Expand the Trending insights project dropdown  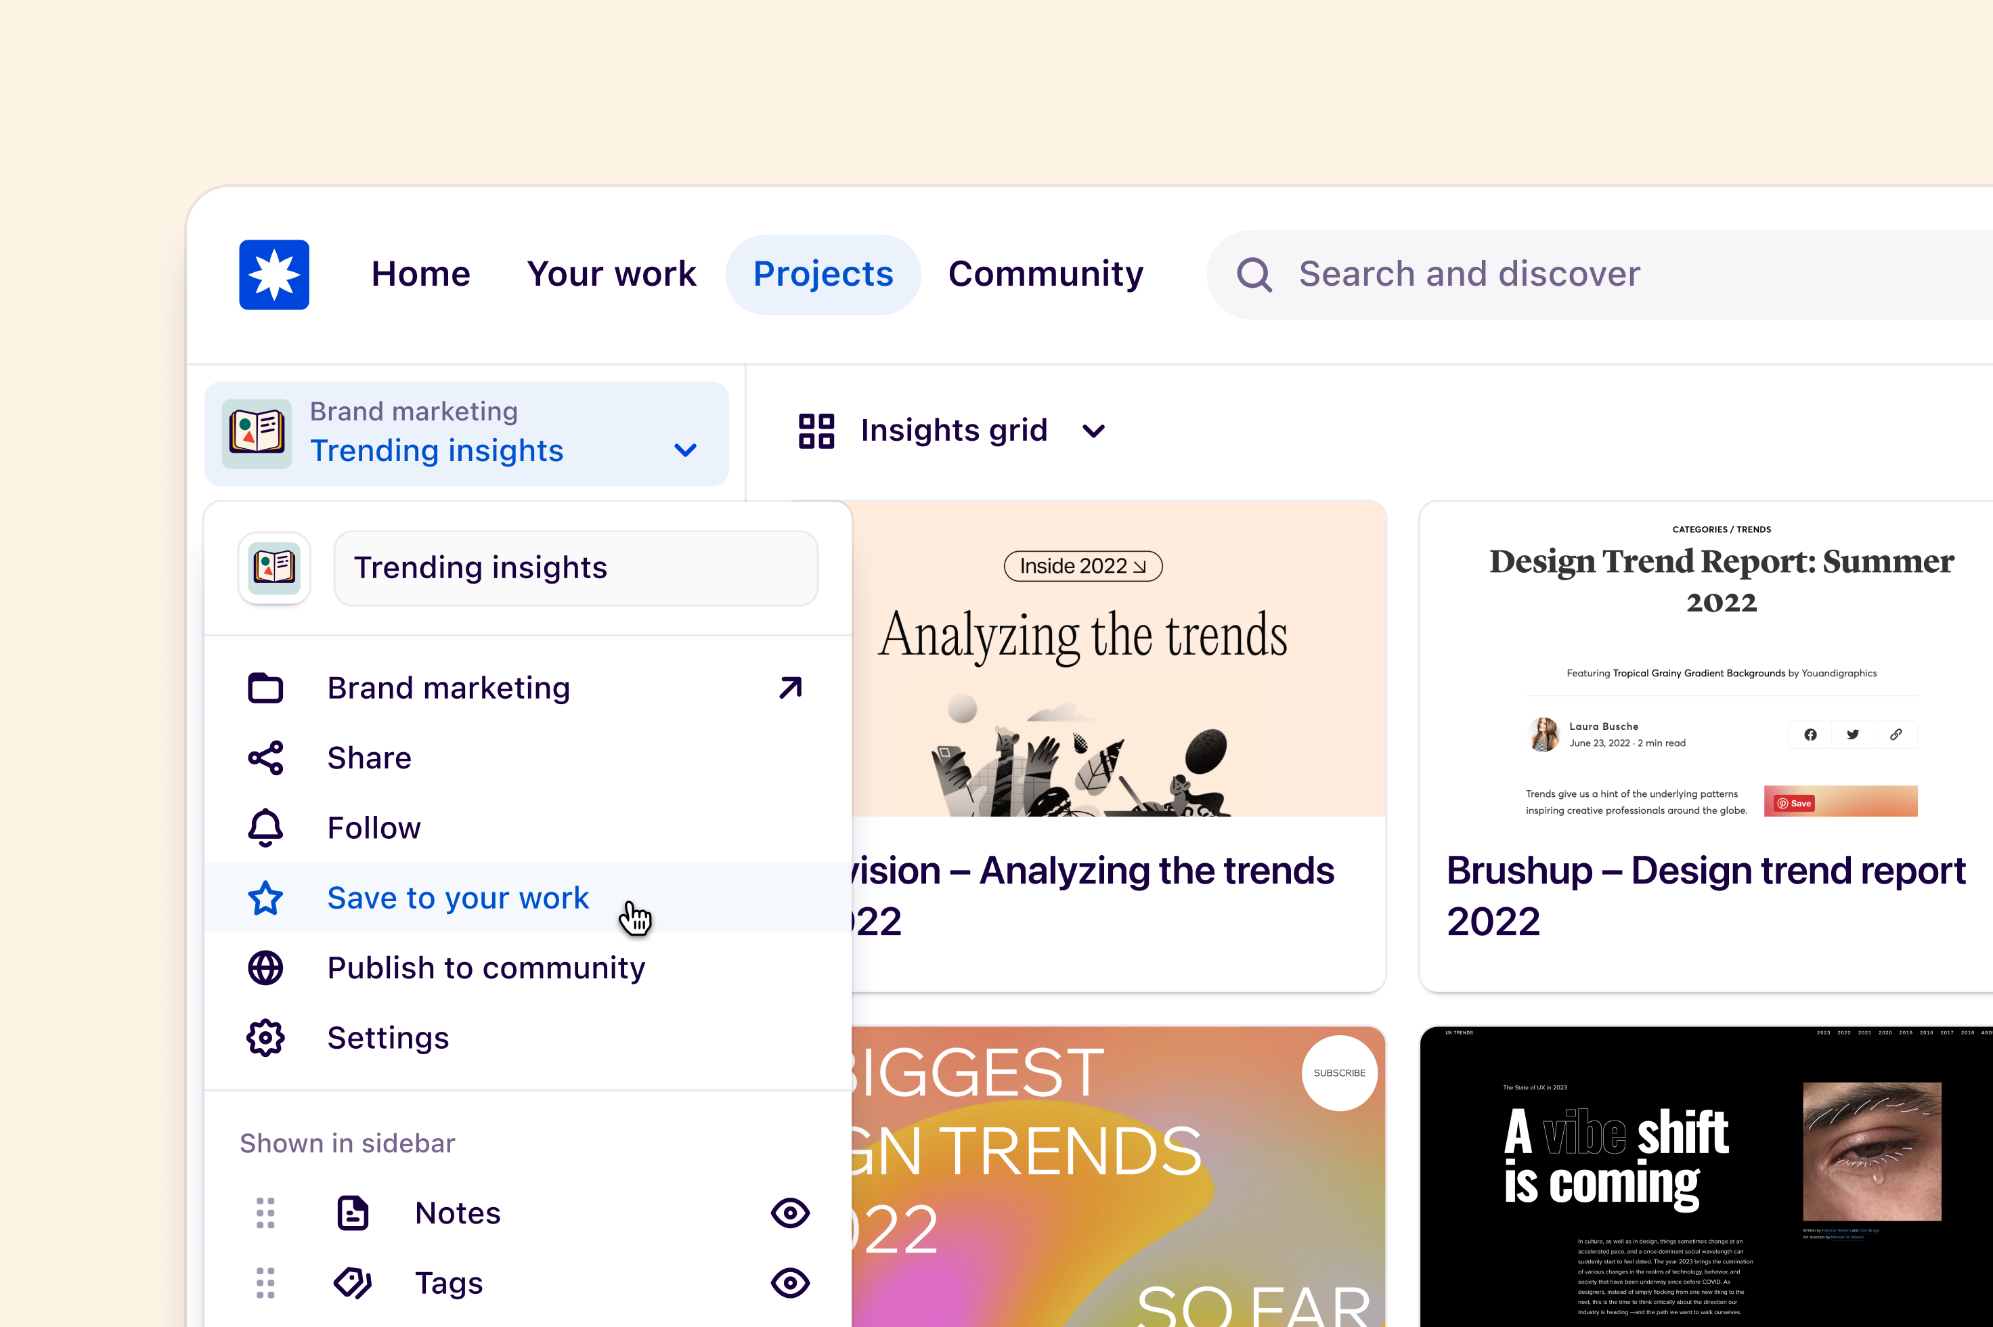click(684, 450)
